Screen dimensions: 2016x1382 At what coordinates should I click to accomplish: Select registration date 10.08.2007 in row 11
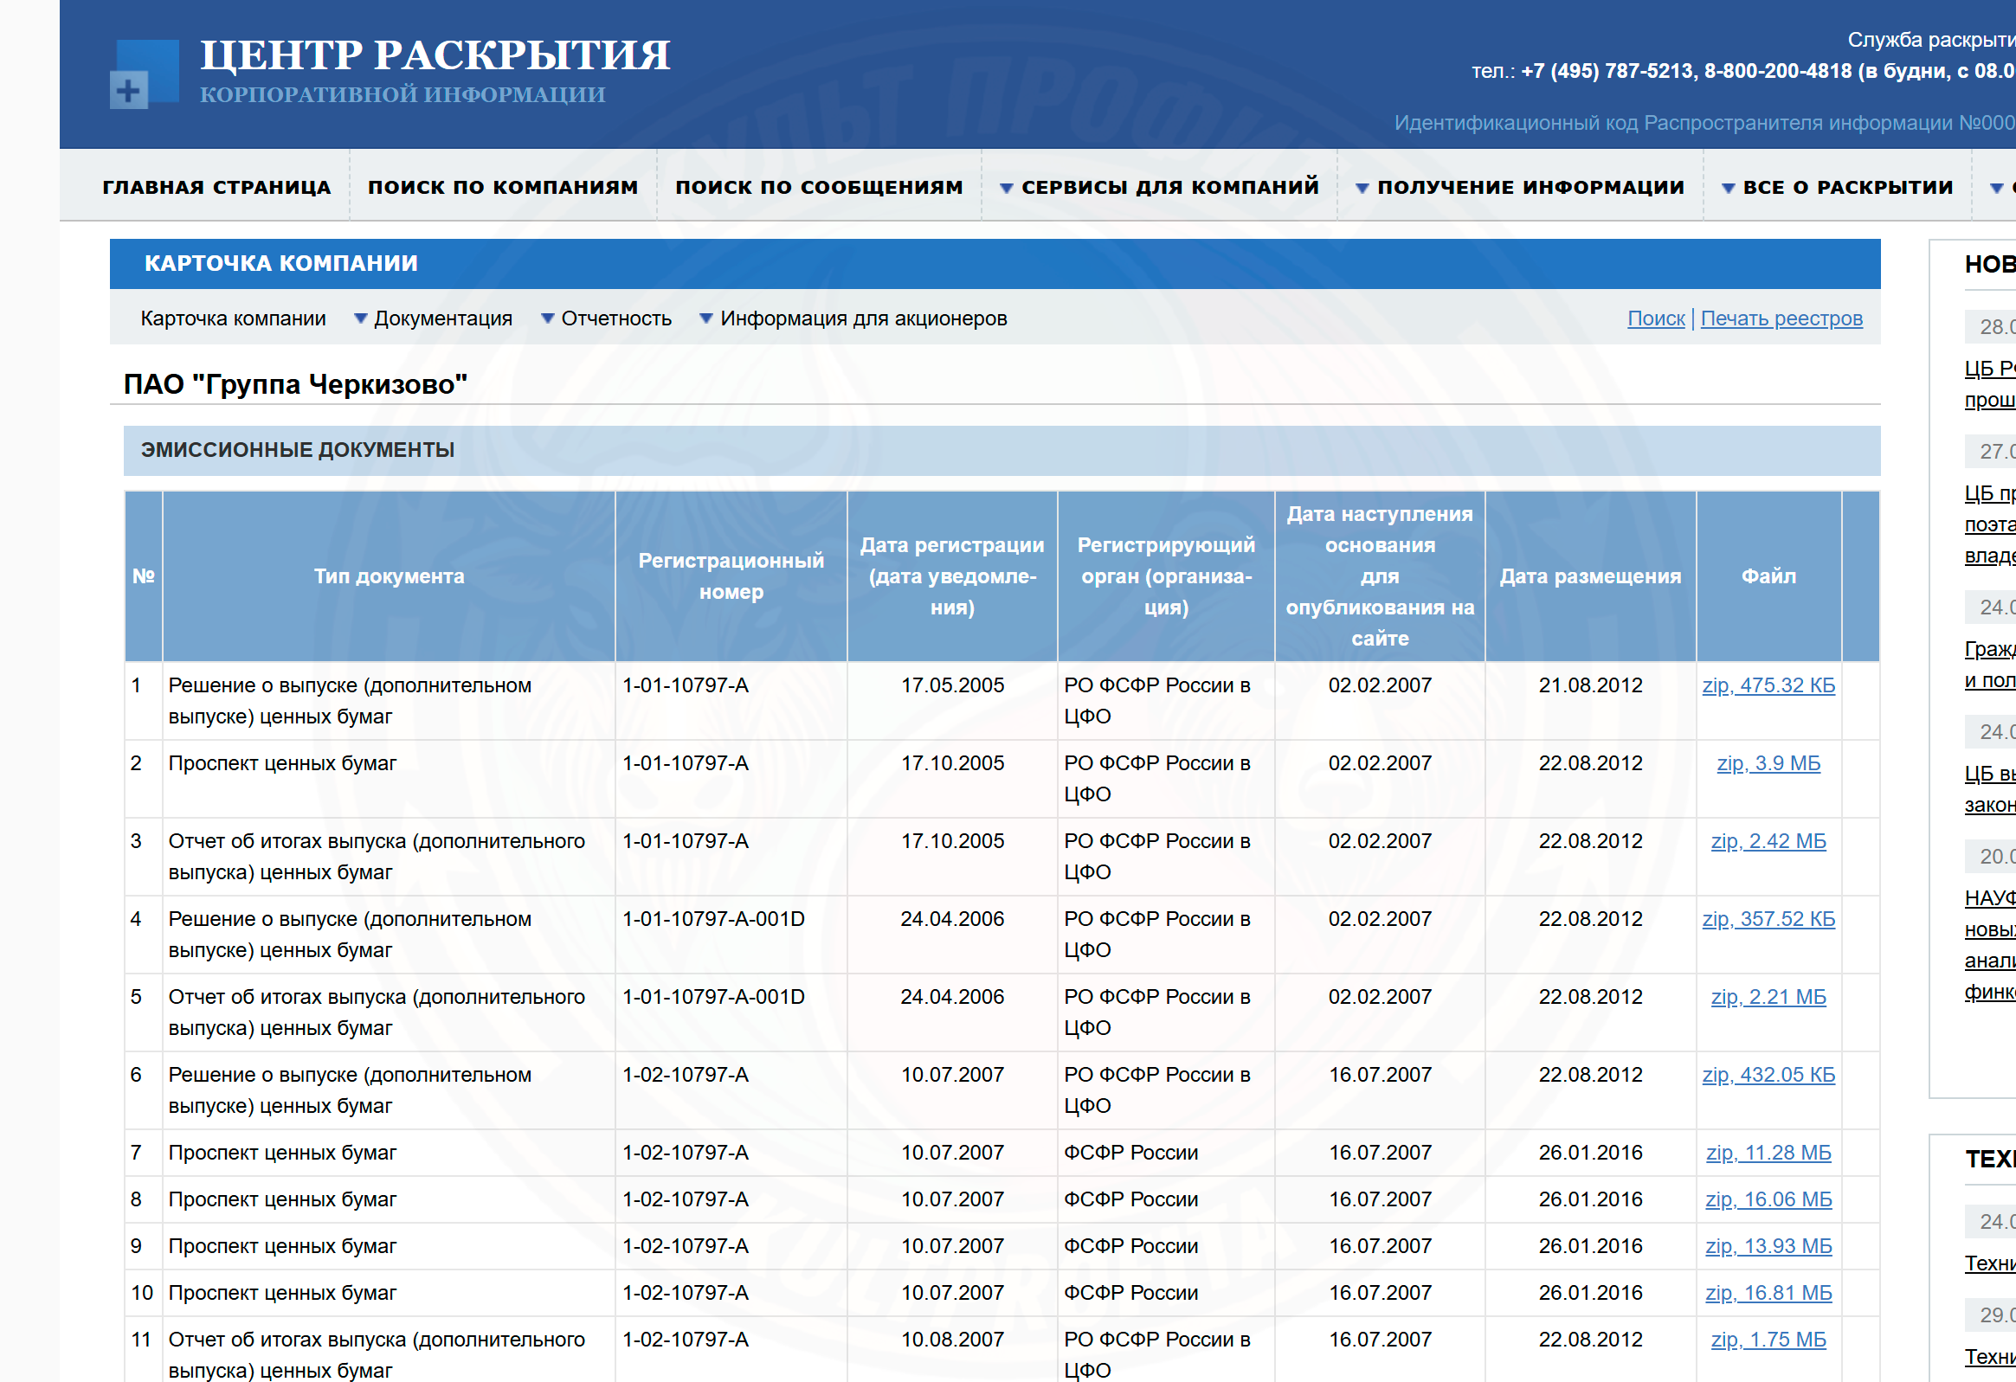[x=952, y=1340]
